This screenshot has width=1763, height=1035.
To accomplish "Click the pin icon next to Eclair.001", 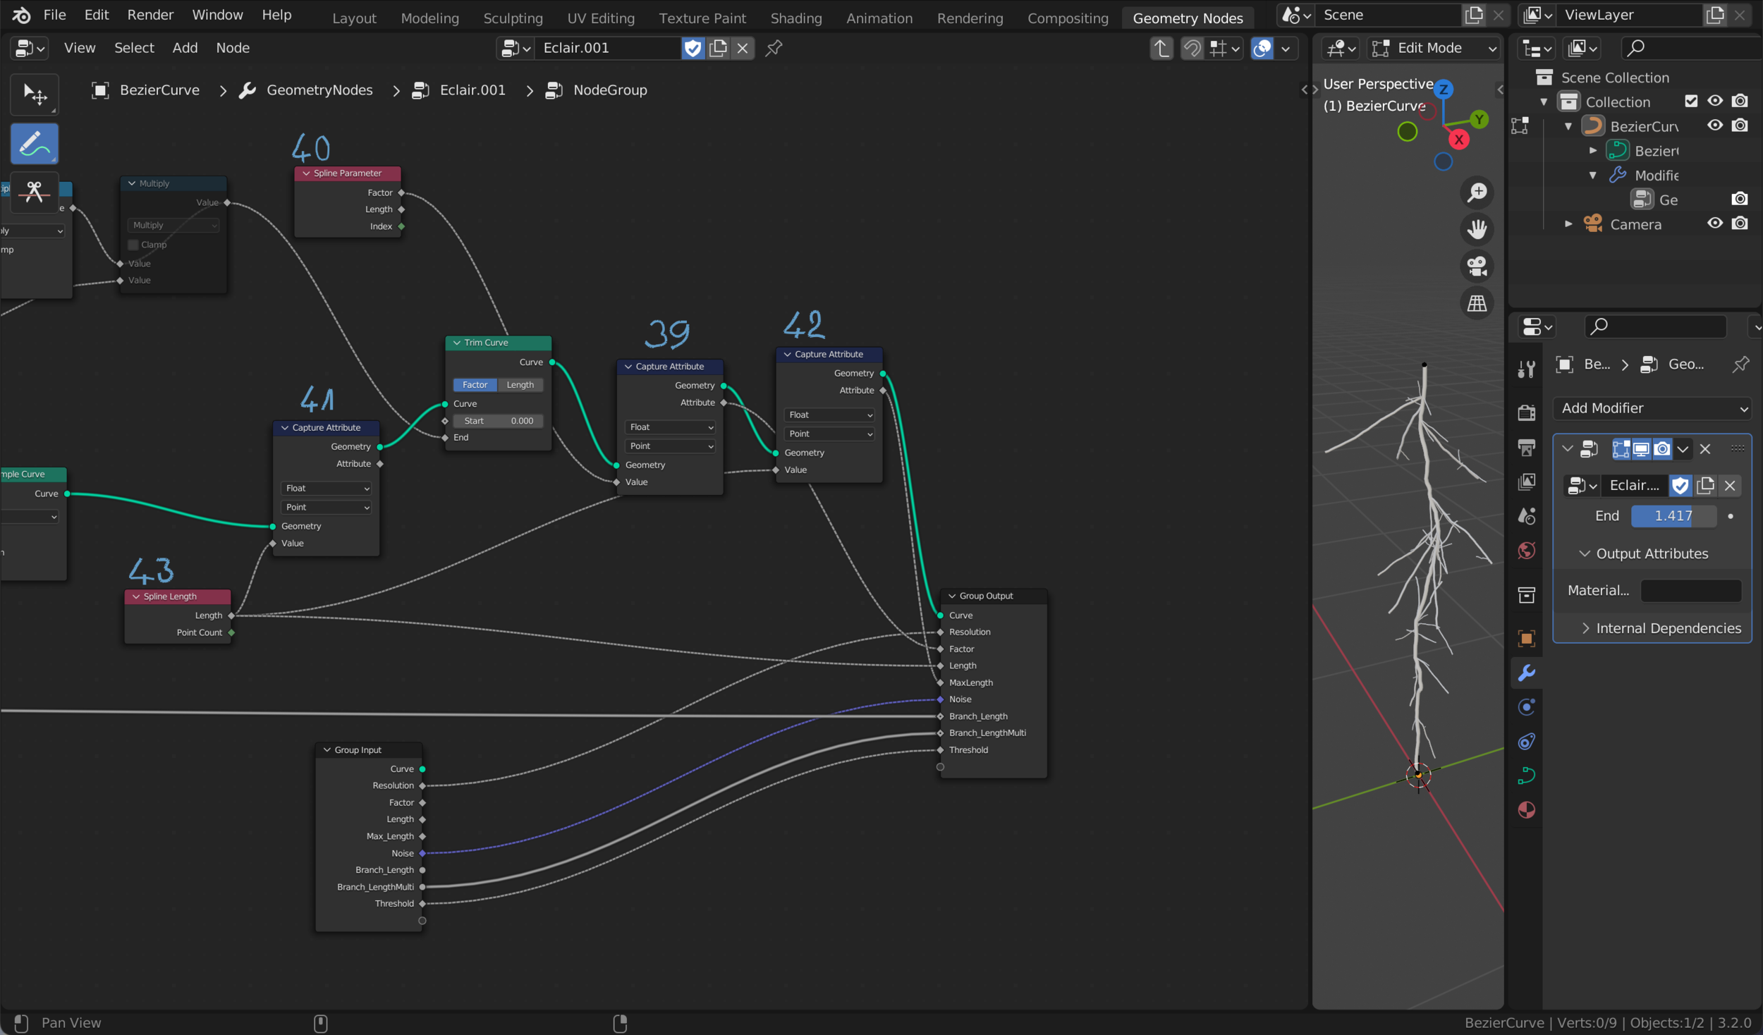I will 774,48.
